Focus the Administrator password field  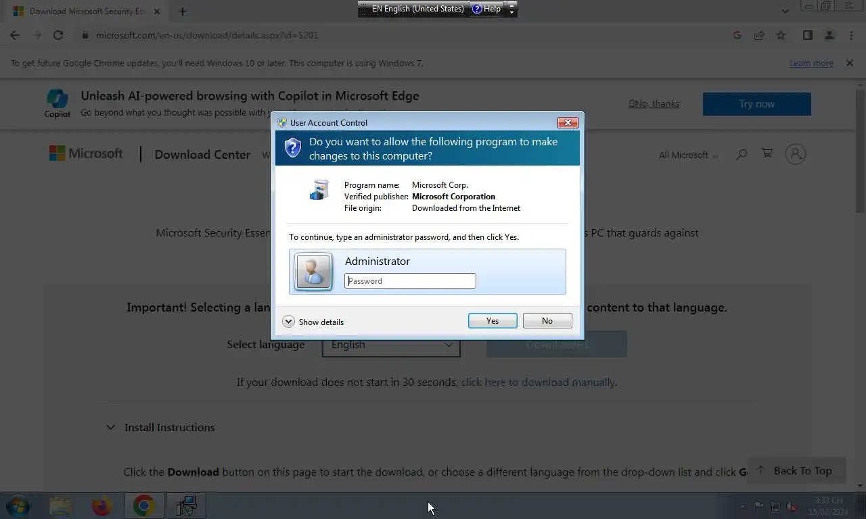410,281
